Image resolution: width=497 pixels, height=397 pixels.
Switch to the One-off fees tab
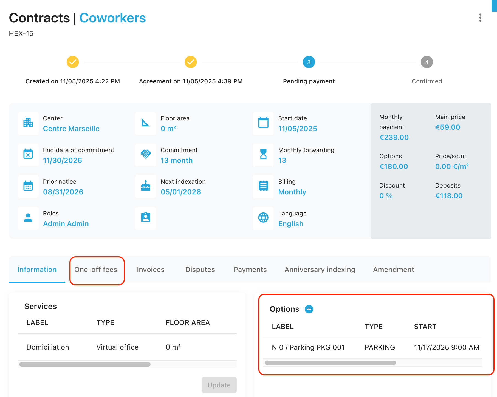[x=96, y=270]
